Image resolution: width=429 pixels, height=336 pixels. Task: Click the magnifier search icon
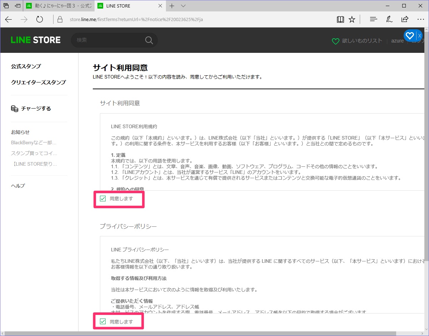coord(149,40)
